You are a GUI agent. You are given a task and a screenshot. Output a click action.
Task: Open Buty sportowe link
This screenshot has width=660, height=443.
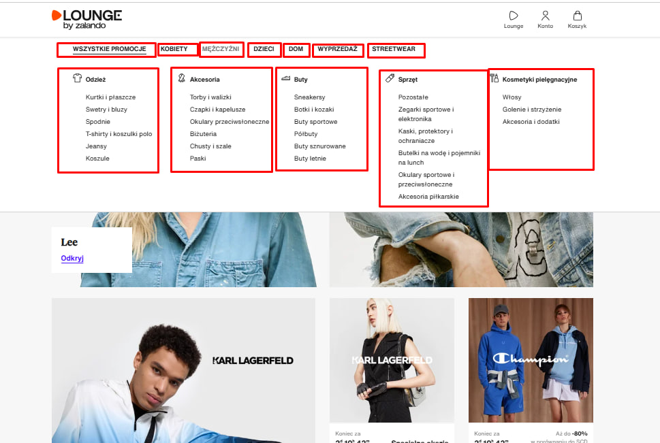point(315,122)
